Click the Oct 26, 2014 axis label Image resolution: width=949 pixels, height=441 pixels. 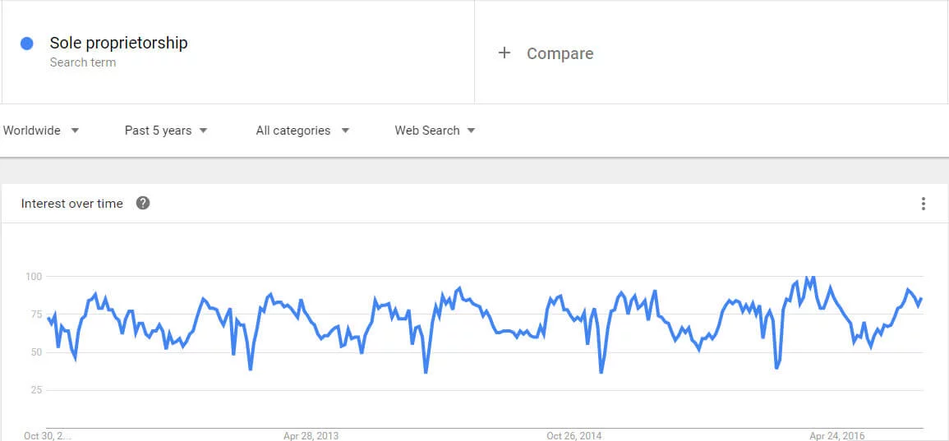click(574, 435)
